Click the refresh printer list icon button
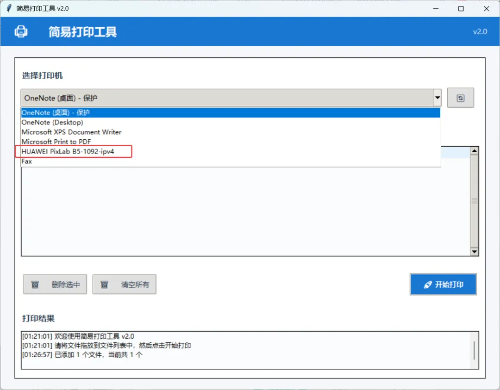The width and height of the screenshot is (500, 390). pos(460,98)
